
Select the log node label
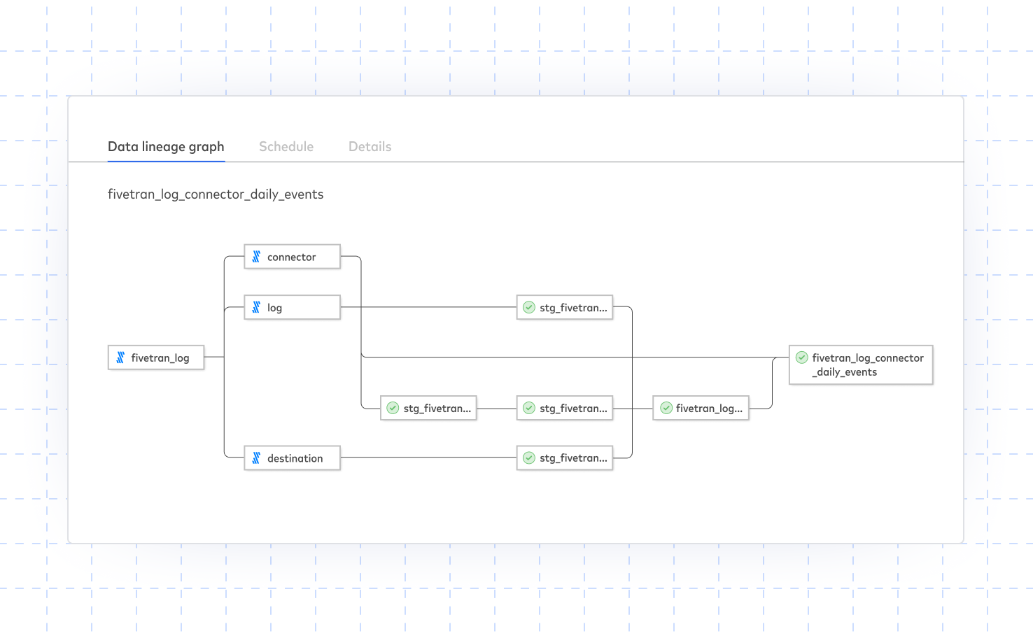point(274,308)
